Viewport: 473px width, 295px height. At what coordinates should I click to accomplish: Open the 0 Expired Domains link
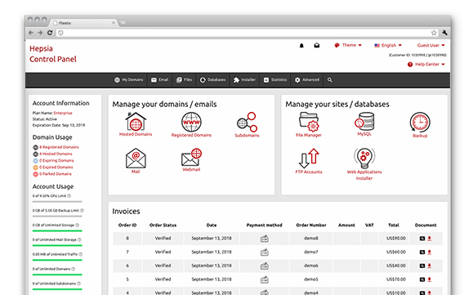56,167
